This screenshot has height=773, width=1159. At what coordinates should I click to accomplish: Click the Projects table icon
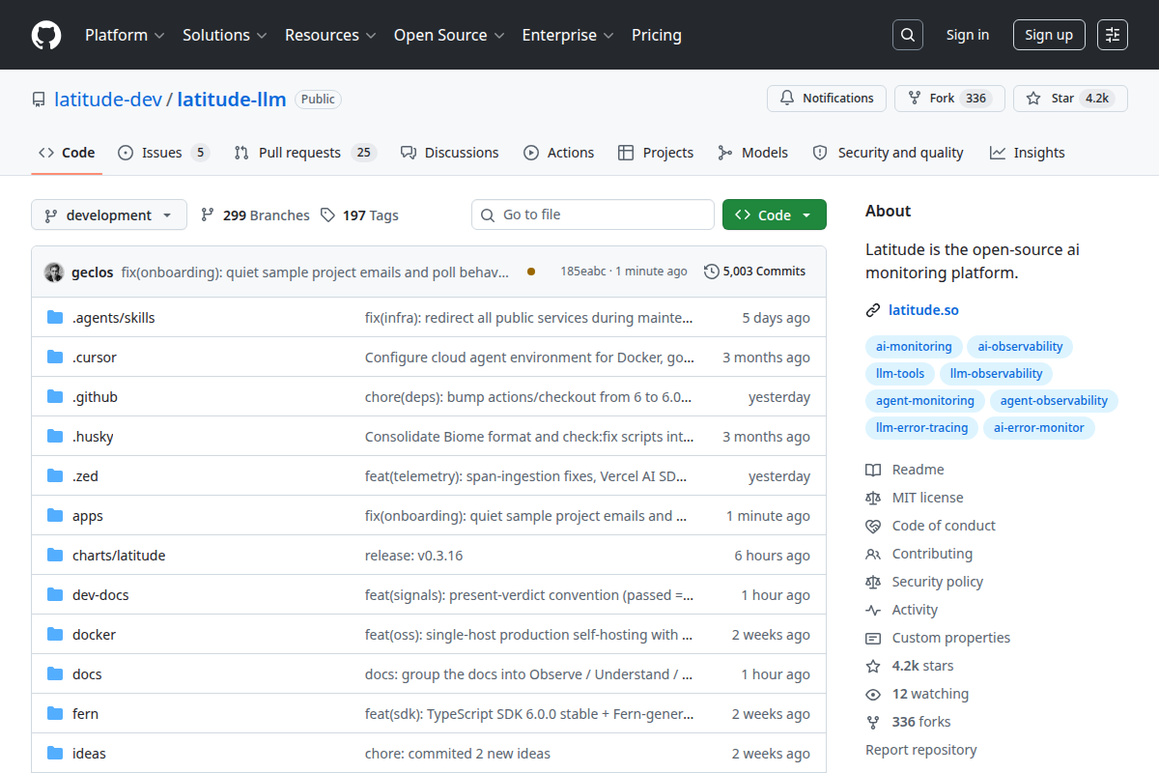point(626,153)
